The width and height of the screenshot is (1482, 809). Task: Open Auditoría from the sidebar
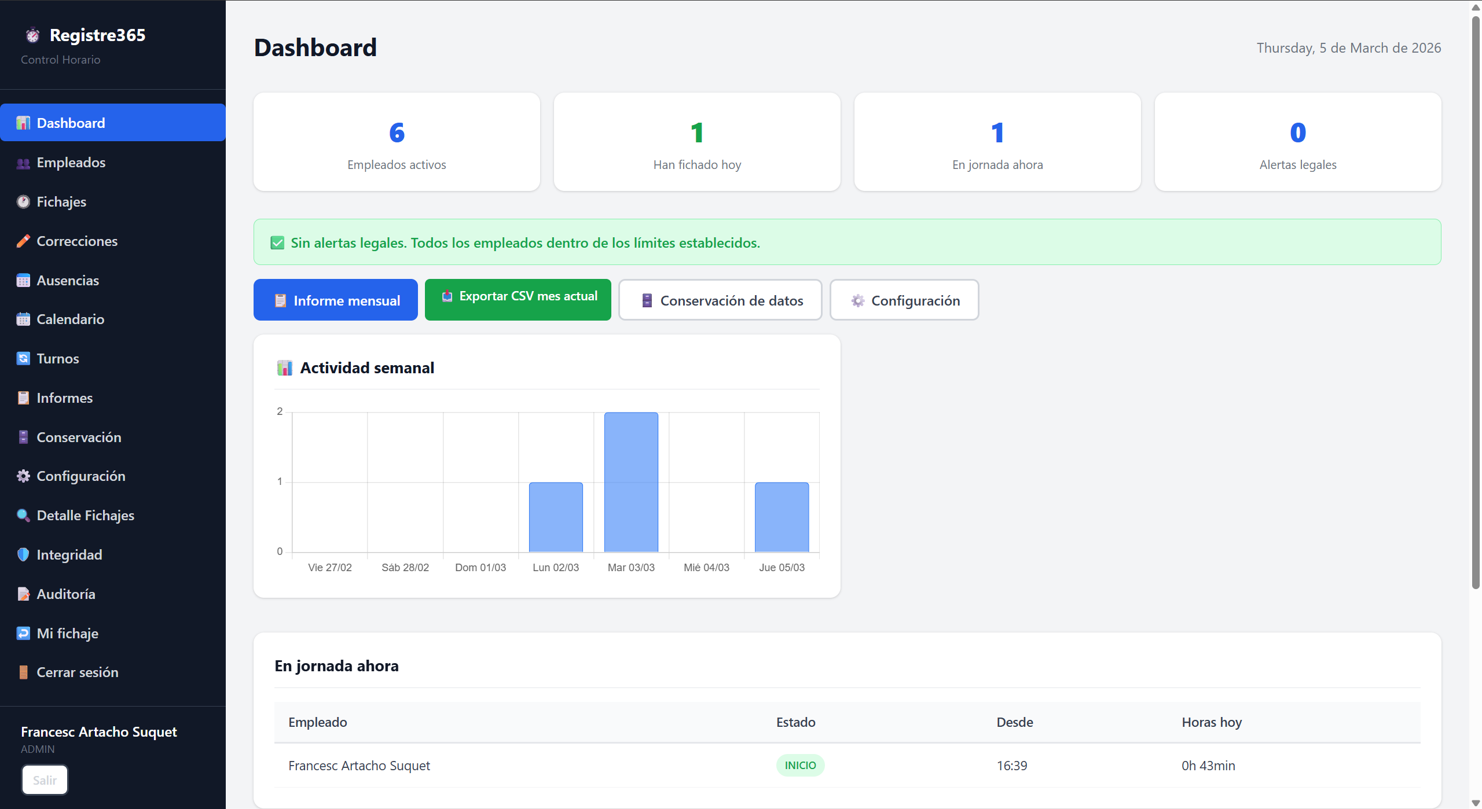(x=65, y=594)
